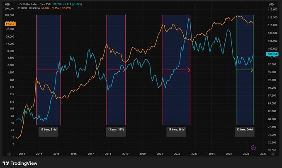
Task: Click the 1,600 level on left price scale
Action: 11,72
